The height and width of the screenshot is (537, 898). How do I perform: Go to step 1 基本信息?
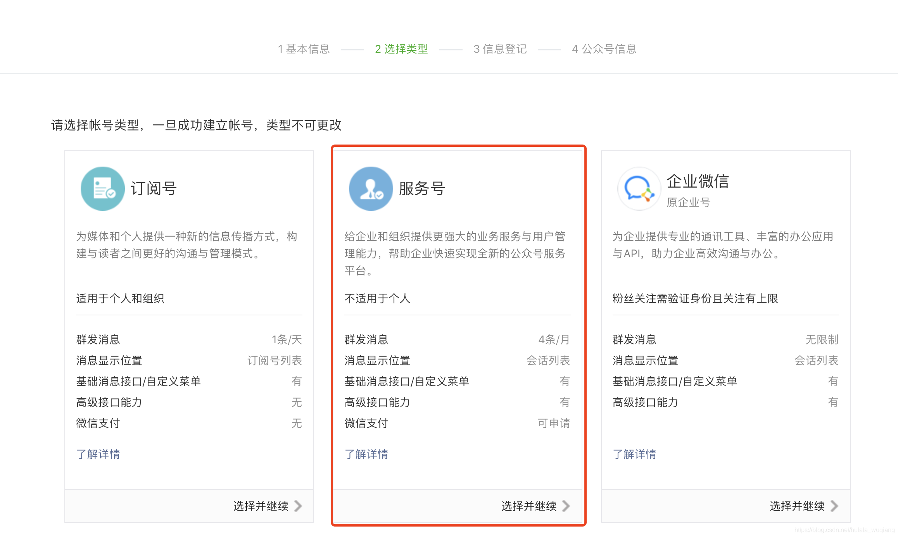click(x=304, y=49)
